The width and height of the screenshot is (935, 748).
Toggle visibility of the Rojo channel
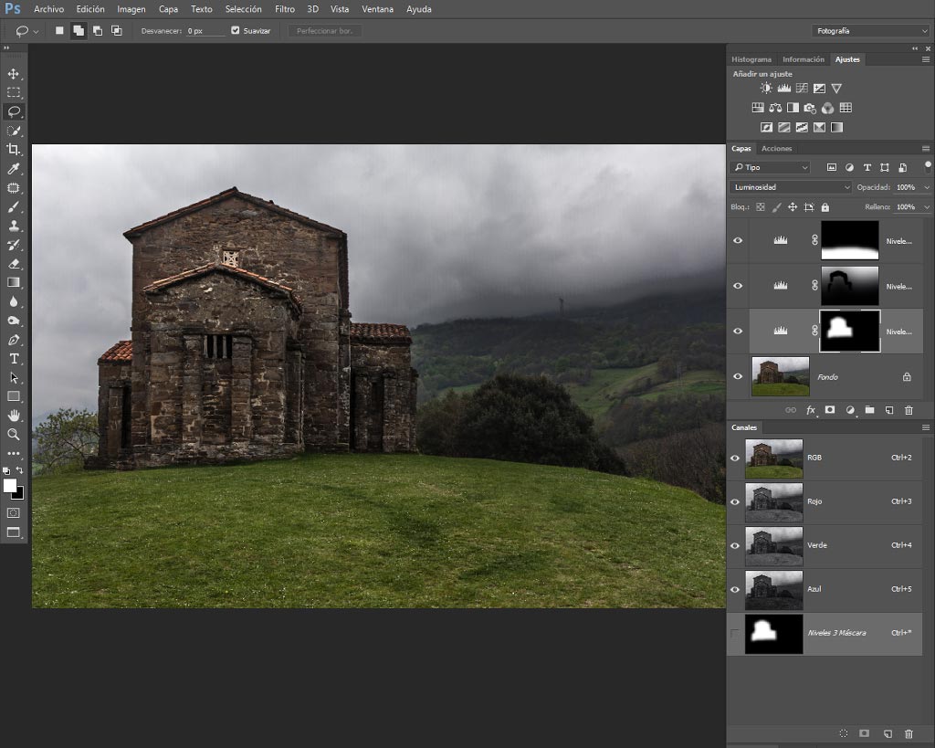[735, 501]
